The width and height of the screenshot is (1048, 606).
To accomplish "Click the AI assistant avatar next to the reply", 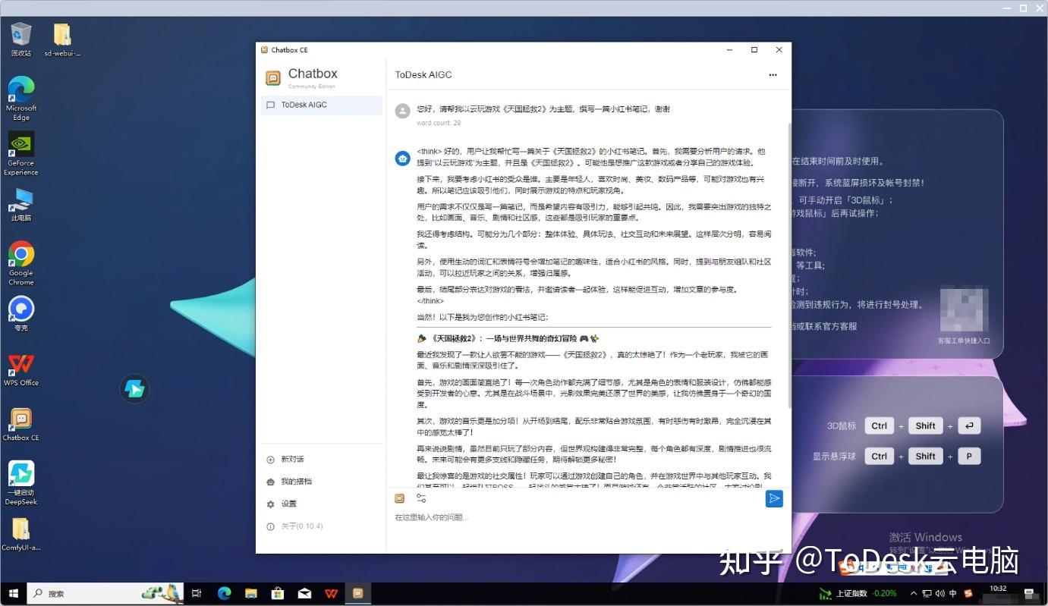I will click(401, 158).
